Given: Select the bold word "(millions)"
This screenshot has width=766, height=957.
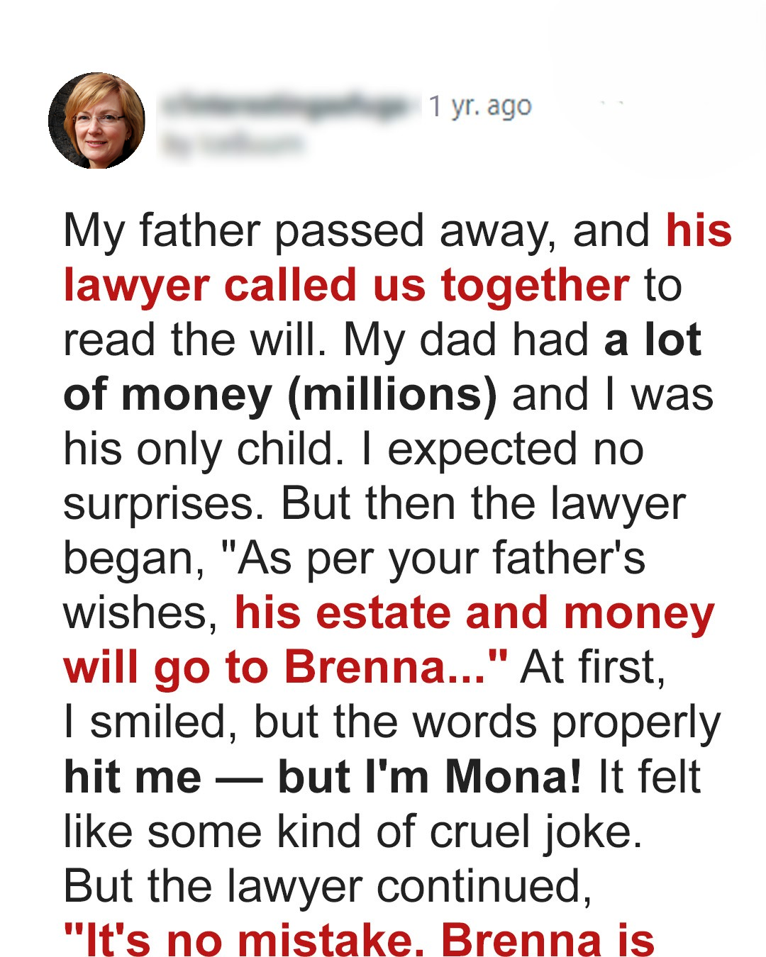Looking at the screenshot, I should click(x=392, y=394).
